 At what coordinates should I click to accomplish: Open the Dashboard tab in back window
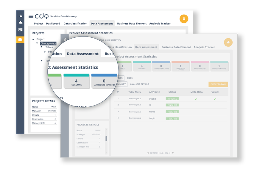[x=53, y=23]
